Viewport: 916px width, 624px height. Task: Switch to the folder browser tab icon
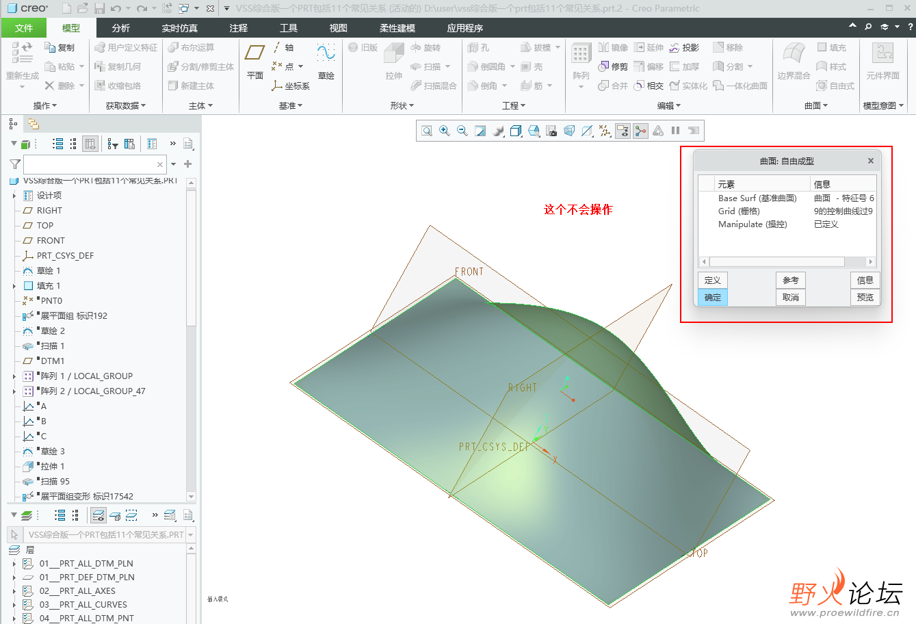tap(34, 124)
